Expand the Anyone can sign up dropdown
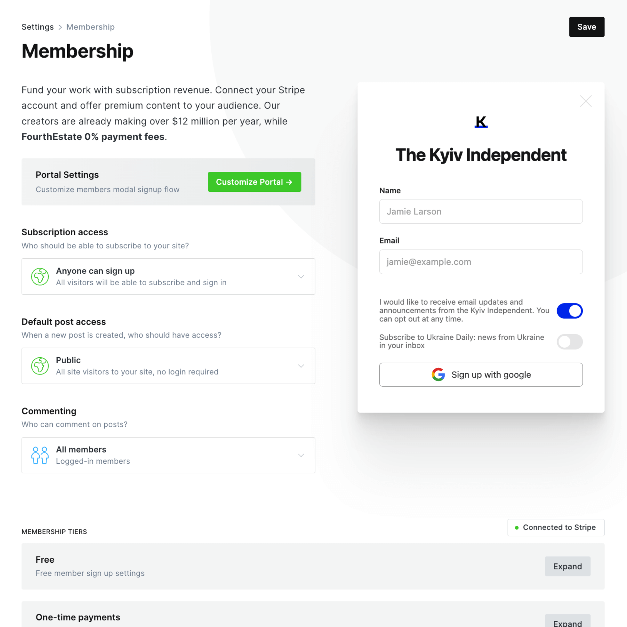 point(301,276)
